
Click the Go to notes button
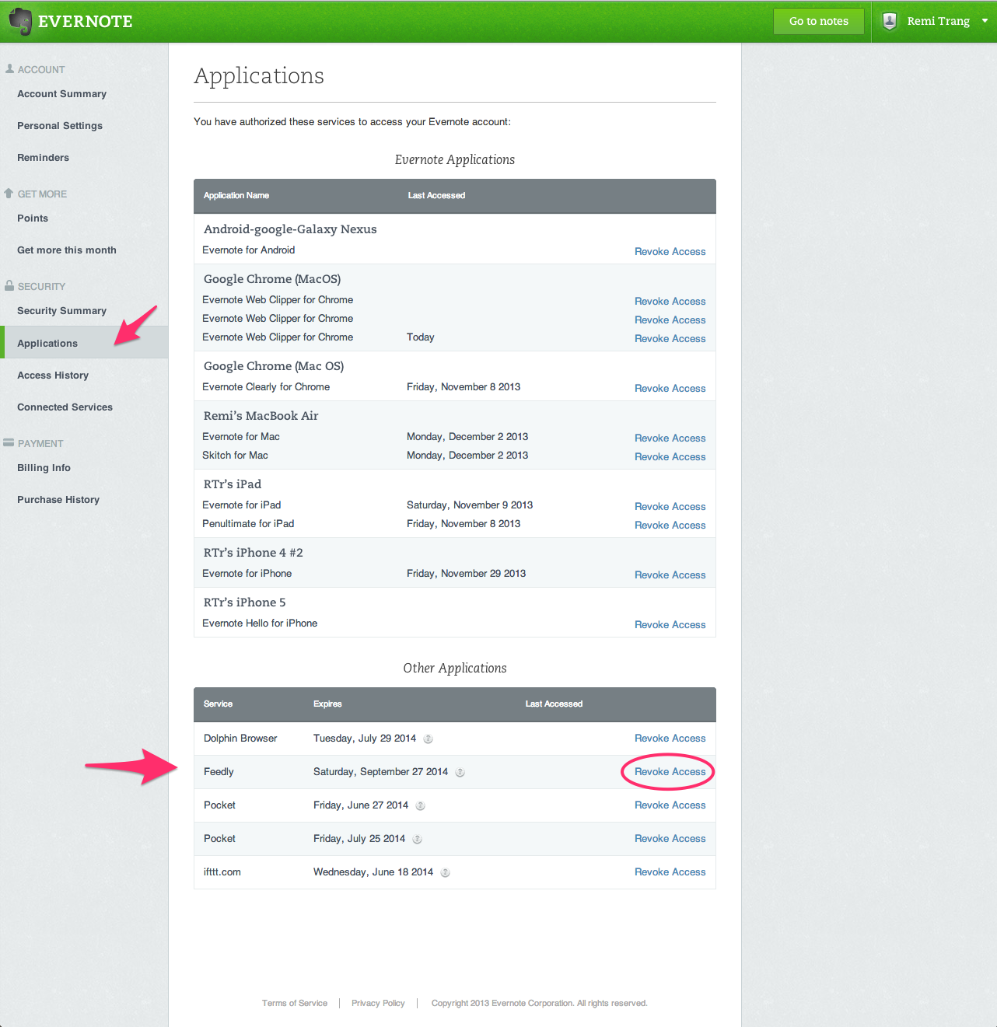pos(819,21)
